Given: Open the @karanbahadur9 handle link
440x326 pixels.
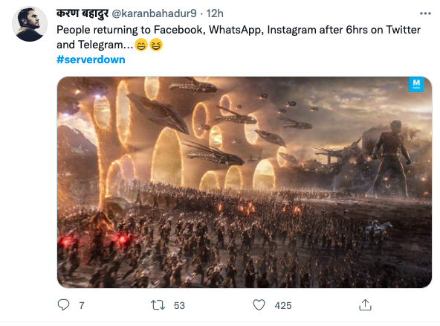Looking at the screenshot, I should click(155, 13).
